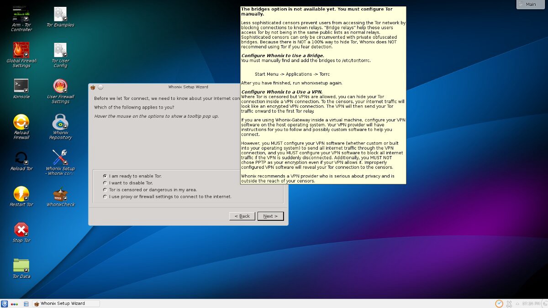Click the Whonix Setup Wizard title bar
Screen dimensions: 548x308
click(x=188, y=87)
